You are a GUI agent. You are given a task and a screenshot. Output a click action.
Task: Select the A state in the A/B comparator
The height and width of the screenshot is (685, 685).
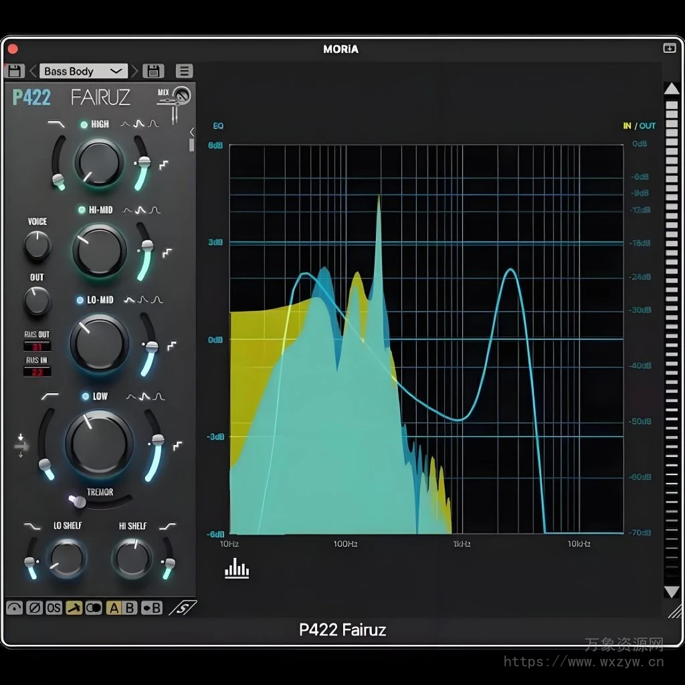click(x=115, y=607)
